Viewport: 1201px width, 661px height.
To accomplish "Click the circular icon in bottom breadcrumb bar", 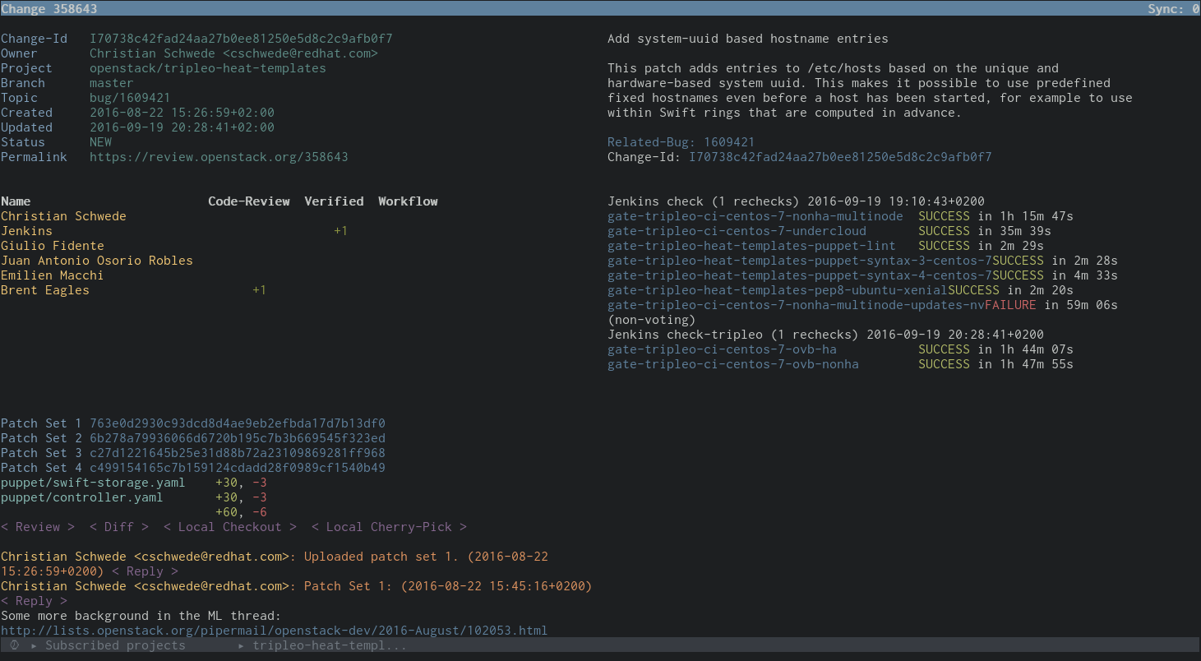I will (x=15, y=645).
